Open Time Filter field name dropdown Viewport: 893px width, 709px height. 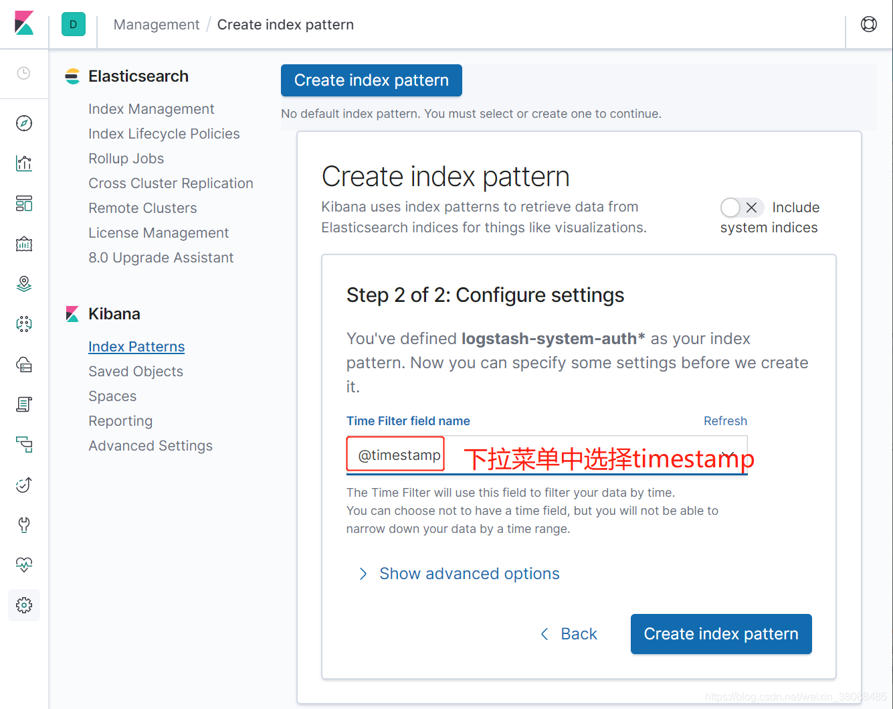547,455
